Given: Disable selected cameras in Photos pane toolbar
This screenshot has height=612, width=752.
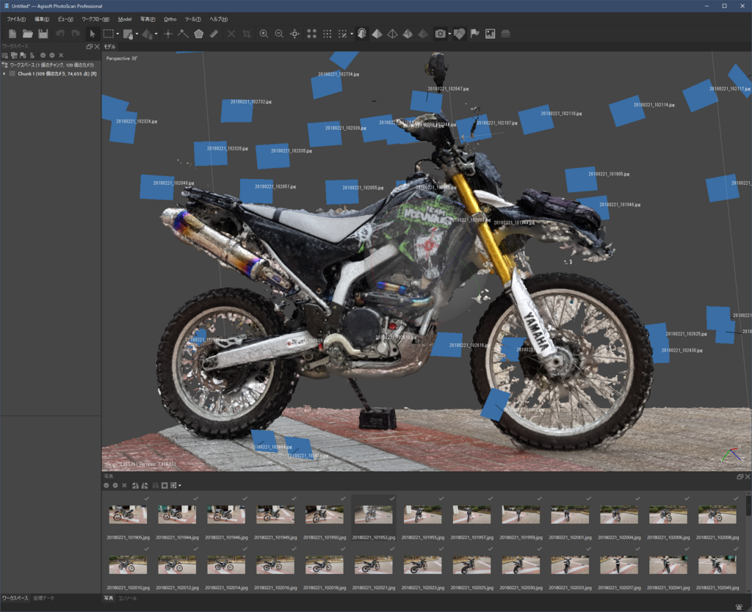Looking at the screenshot, I should (115, 486).
